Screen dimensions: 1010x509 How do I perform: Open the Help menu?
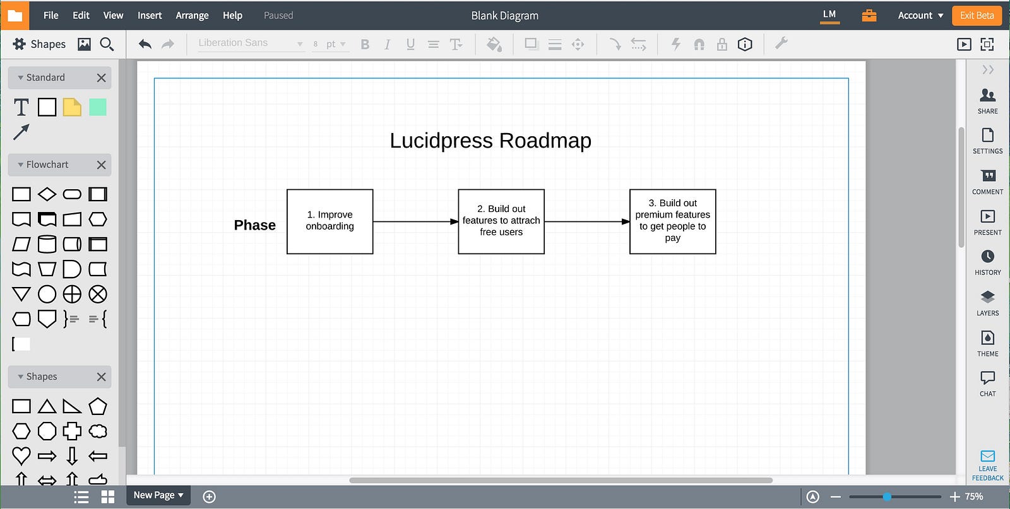[232, 15]
